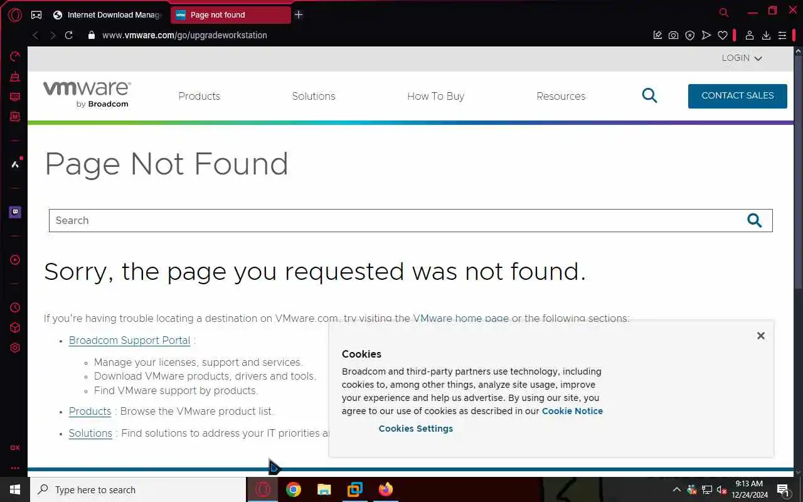
Task: Switch to Internet Download Manager tab
Action: pyautogui.click(x=108, y=14)
